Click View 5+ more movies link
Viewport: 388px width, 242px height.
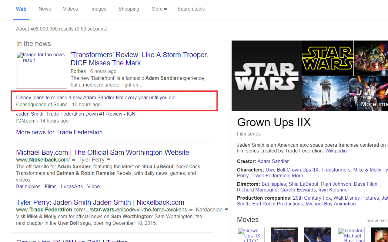(378, 221)
